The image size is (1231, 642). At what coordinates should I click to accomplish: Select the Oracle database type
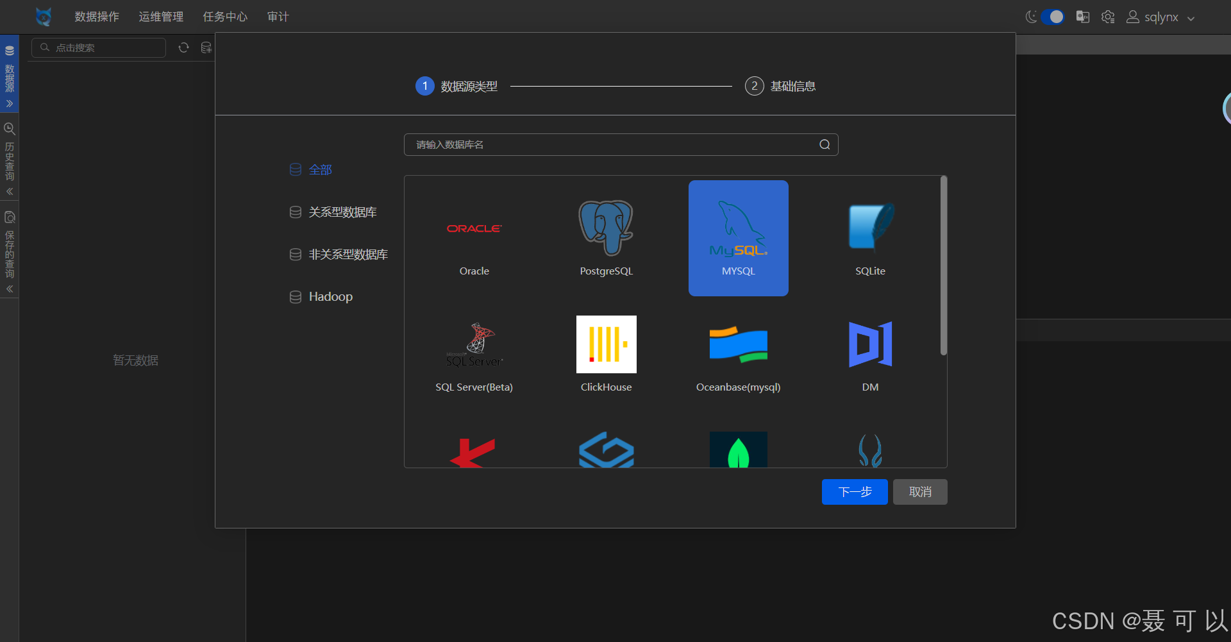point(474,239)
